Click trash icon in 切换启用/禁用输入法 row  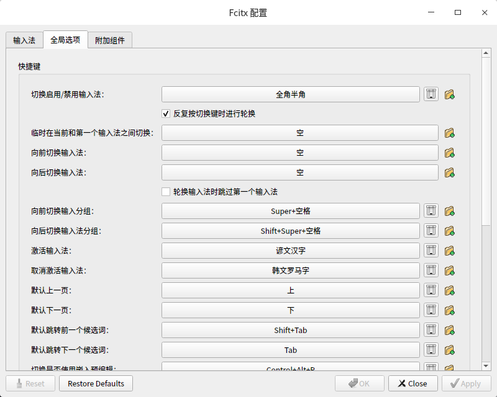[431, 94]
